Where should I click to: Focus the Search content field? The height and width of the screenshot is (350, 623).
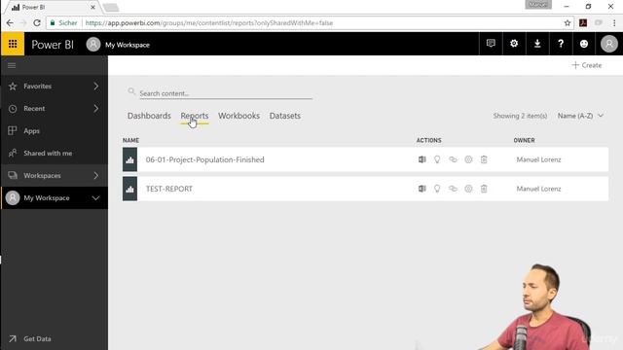[x=225, y=93]
